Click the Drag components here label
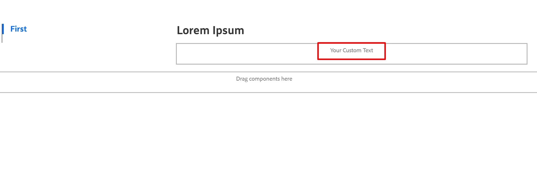 click(x=264, y=79)
